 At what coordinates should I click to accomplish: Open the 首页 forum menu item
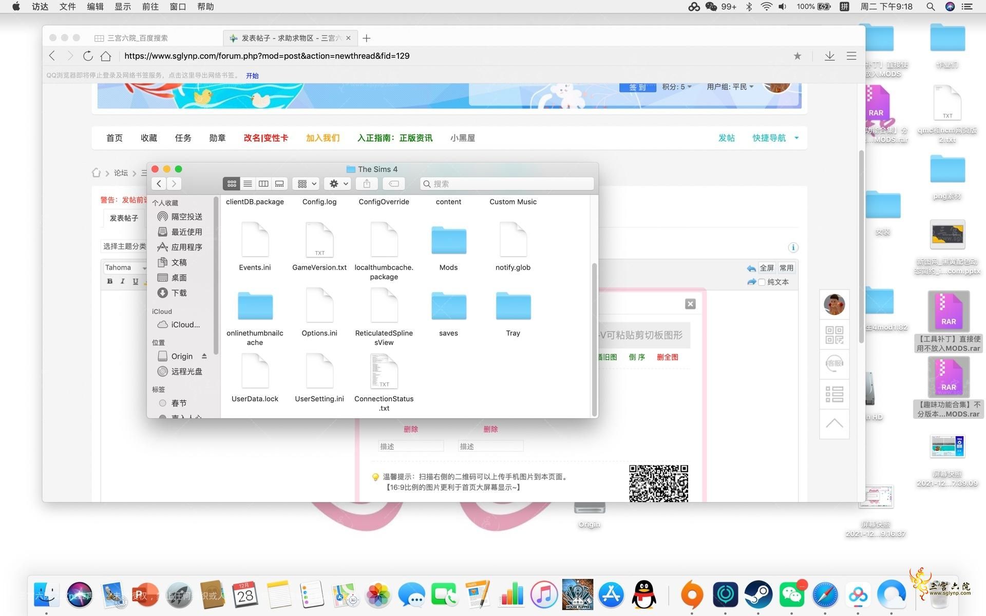pos(115,138)
